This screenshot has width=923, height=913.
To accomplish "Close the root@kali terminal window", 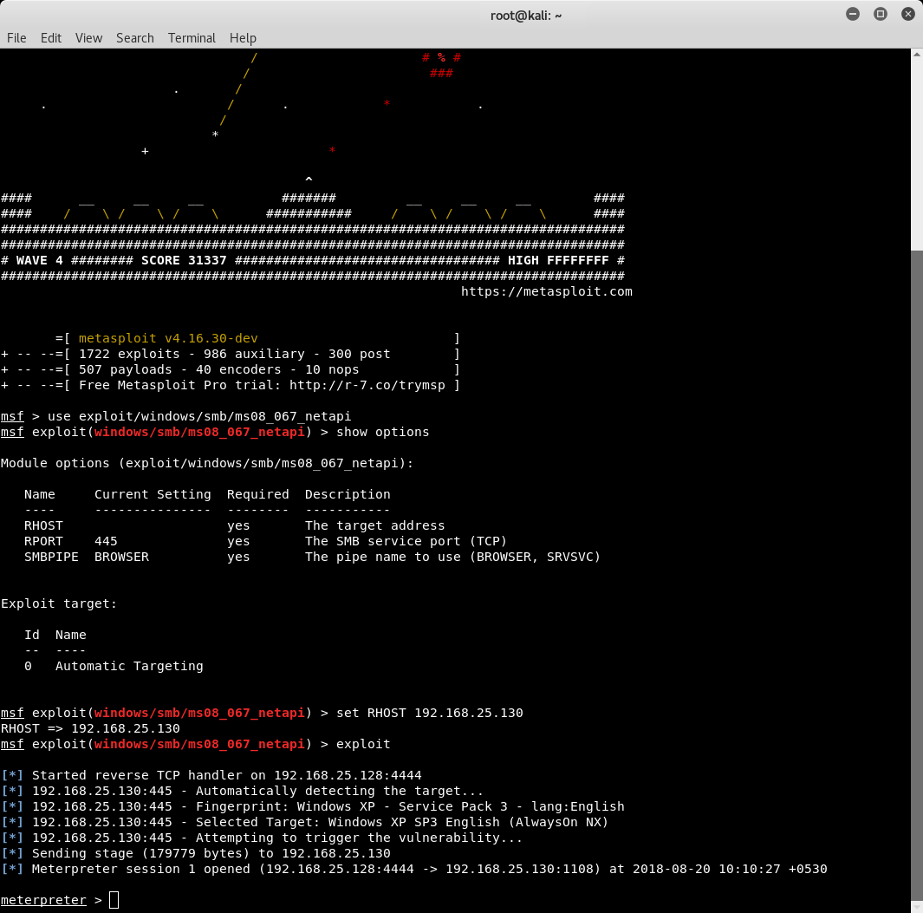I will [908, 14].
